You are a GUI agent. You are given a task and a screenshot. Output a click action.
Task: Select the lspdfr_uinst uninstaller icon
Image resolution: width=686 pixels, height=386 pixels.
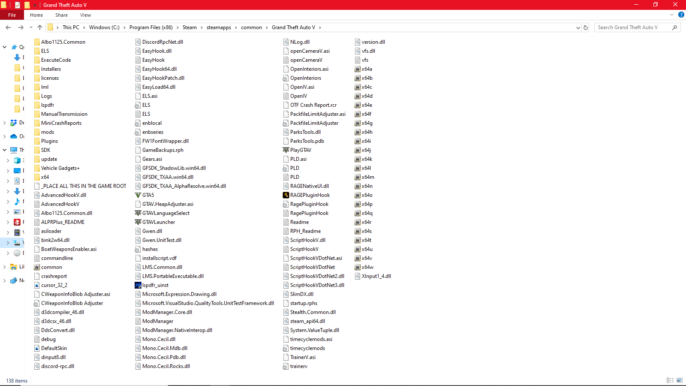[138, 285]
